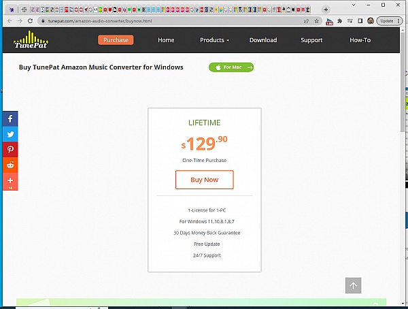Go forward in browser history
The height and width of the screenshot is (309, 408).
click(x=20, y=21)
